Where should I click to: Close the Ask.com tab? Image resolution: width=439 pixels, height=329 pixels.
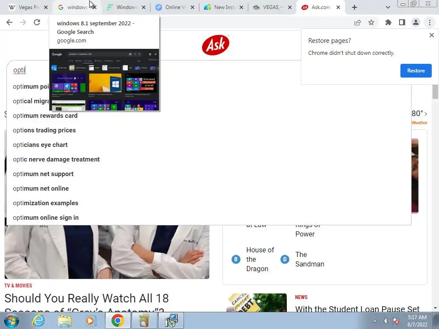click(x=338, y=7)
